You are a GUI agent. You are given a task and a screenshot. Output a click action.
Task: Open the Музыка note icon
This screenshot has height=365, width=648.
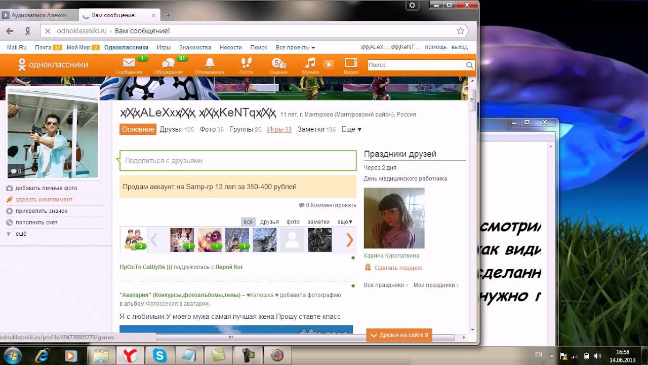pos(310,63)
